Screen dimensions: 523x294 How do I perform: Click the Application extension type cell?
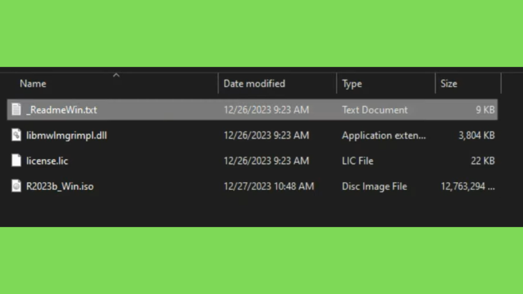tap(384, 135)
